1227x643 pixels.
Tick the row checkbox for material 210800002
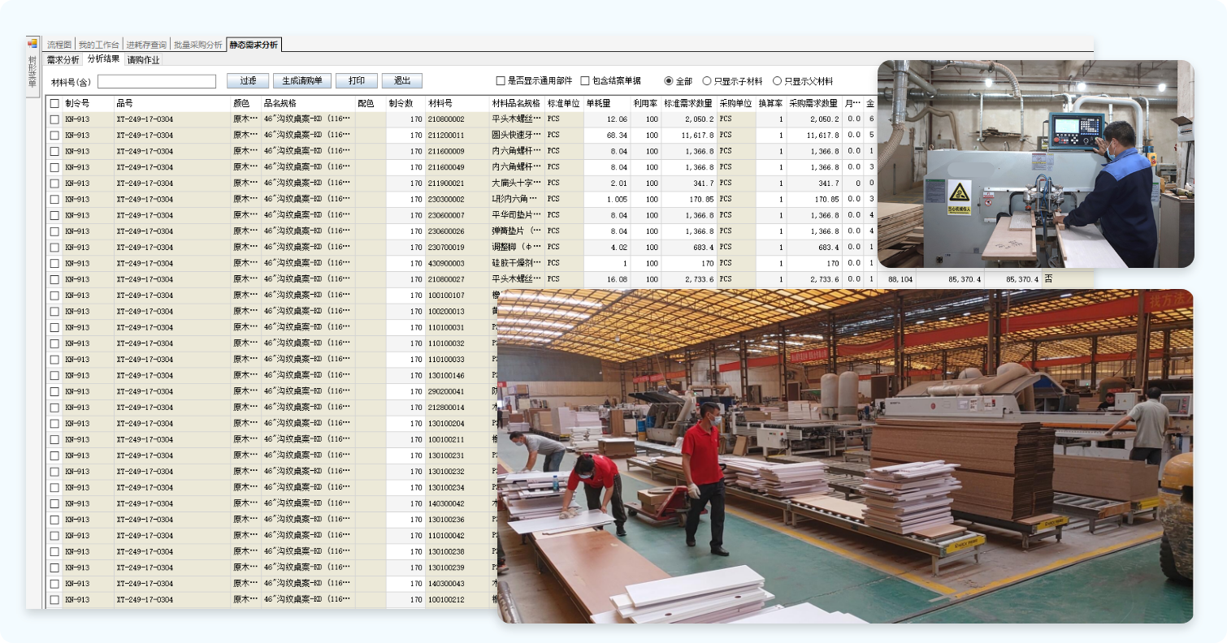(54, 119)
